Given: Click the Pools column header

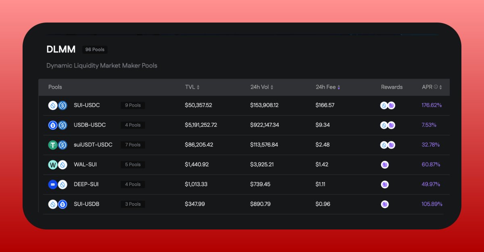Looking at the screenshot, I should pos(55,87).
